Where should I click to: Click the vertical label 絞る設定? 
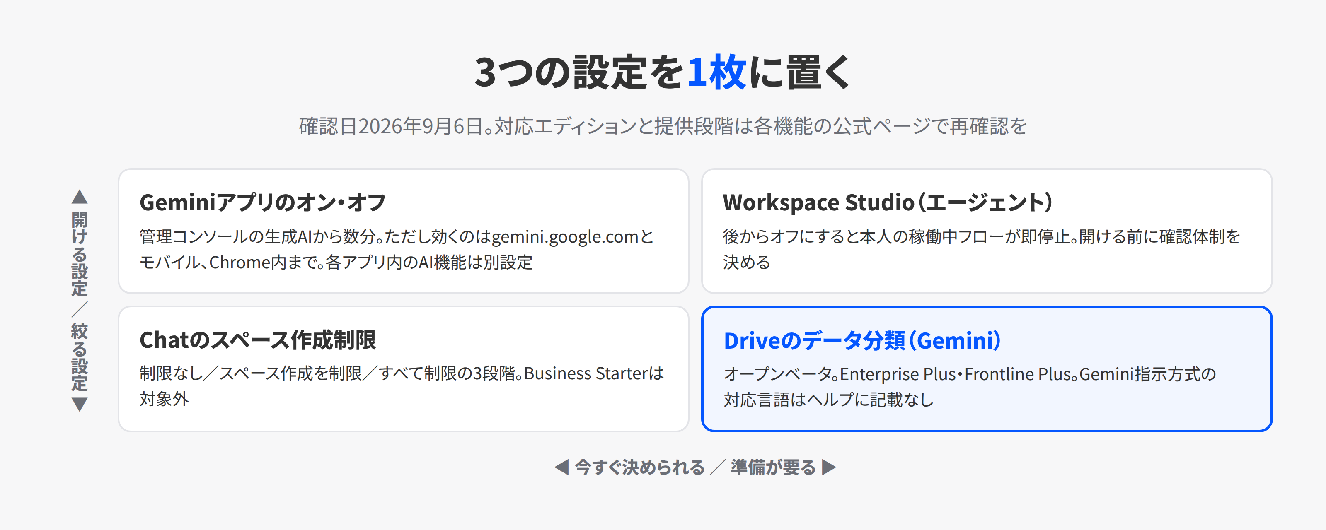pyautogui.click(x=79, y=357)
